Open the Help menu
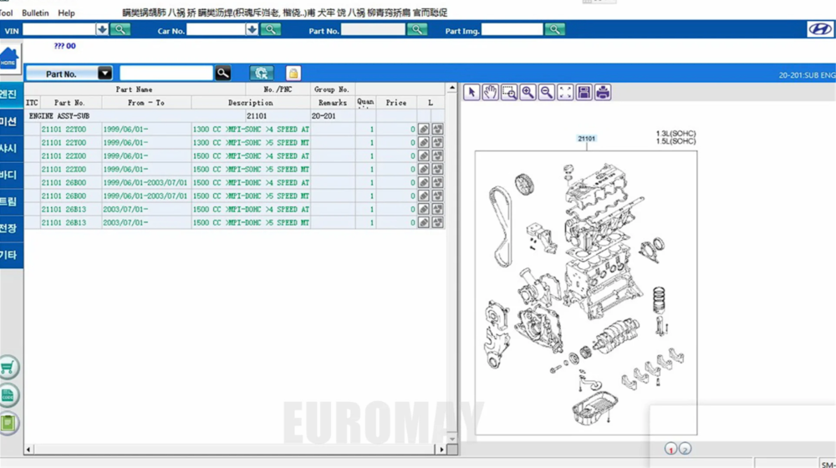 click(x=66, y=13)
